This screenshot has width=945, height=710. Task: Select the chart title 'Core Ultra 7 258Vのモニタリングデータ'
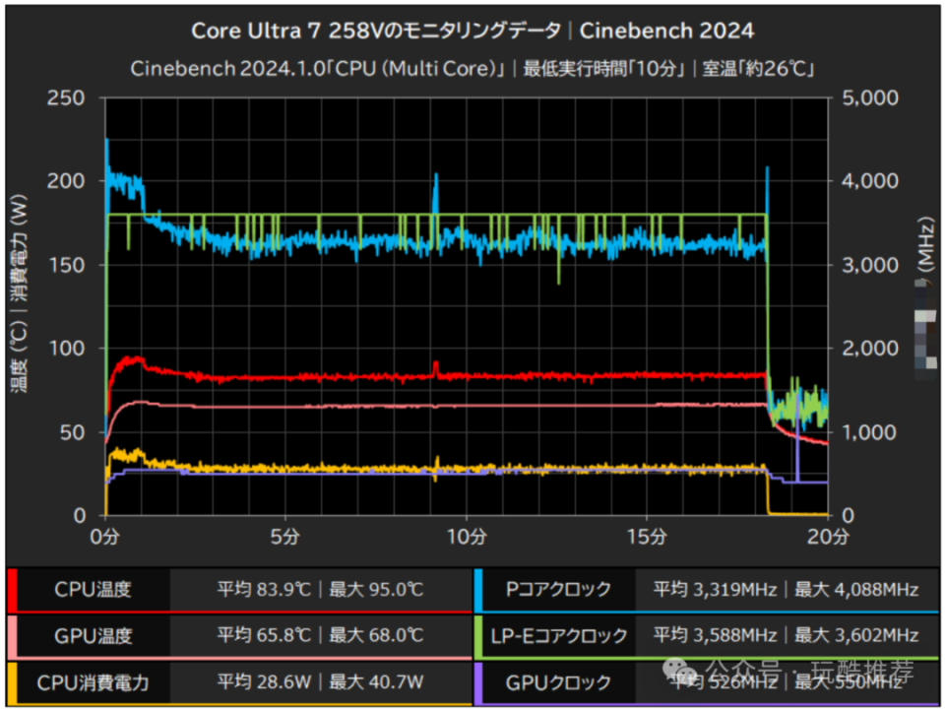[x=376, y=31]
